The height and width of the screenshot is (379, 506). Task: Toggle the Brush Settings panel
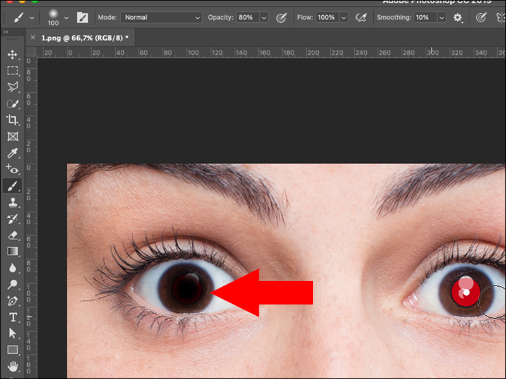[82, 18]
